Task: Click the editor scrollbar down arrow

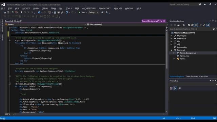Action: coord(166,111)
